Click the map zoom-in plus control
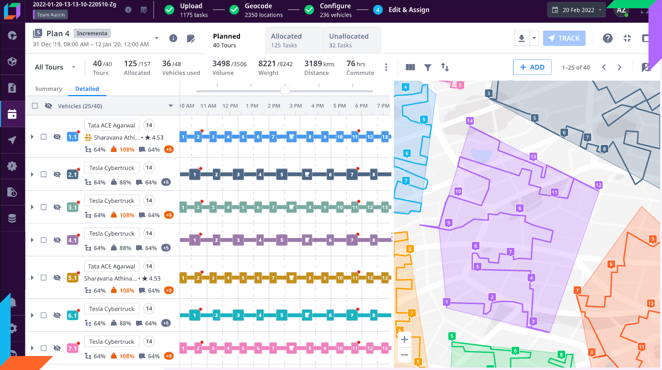 tap(404, 339)
